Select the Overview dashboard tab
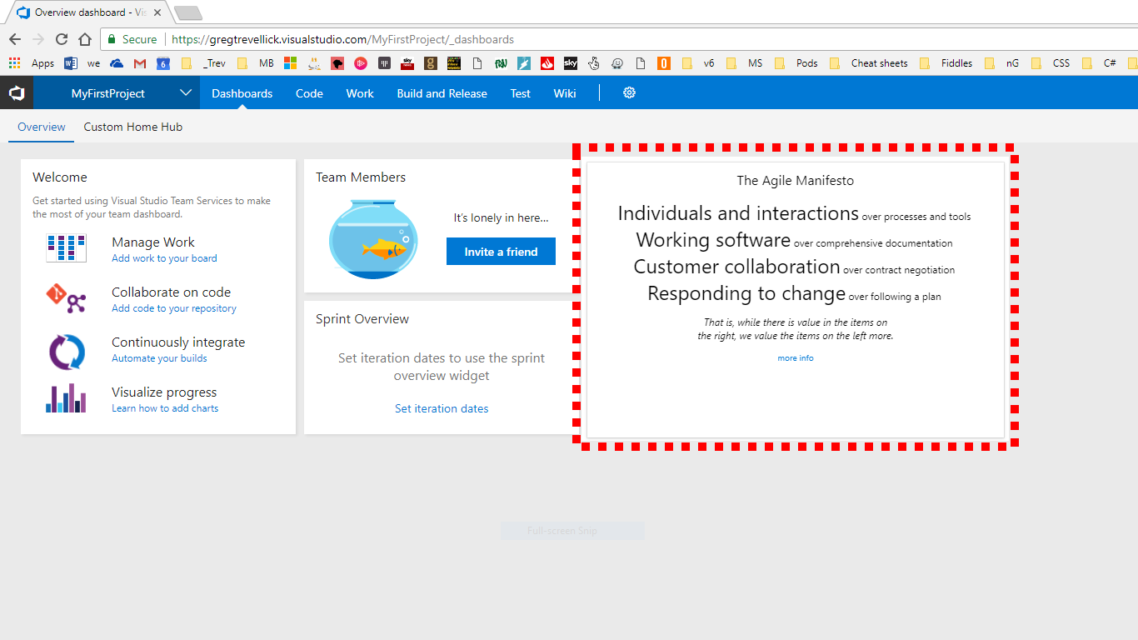 (x=42, y=127)
